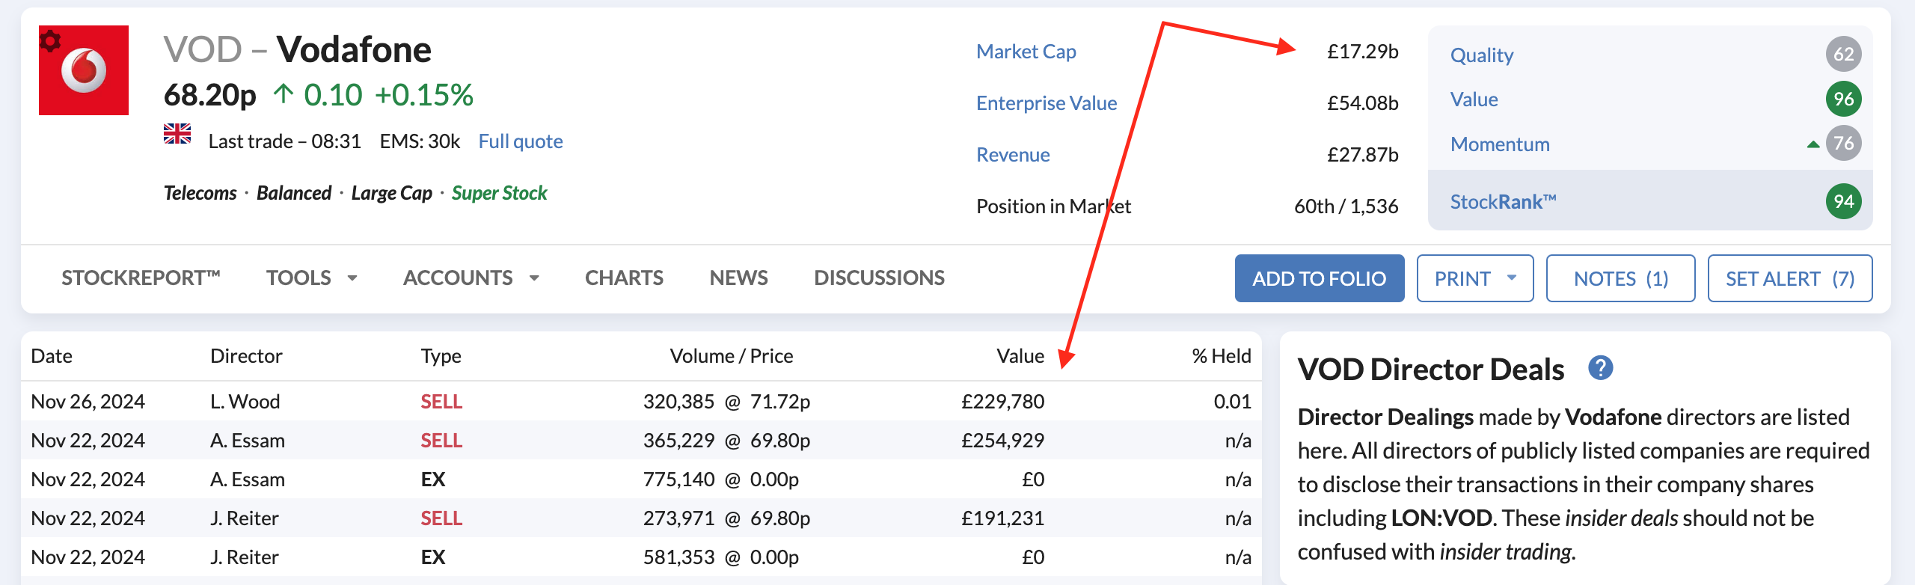Click the StockRank link
Viewport: 1915px width, 585px height.
(x=1504, y=202)
